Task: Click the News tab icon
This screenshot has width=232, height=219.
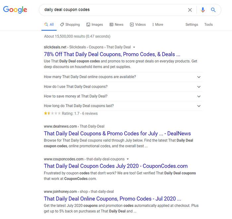Action: coord(111,24)
